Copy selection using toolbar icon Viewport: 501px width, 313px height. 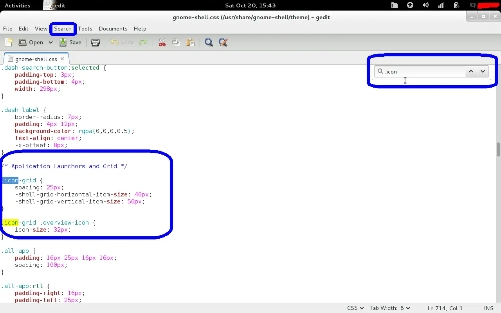176,42
